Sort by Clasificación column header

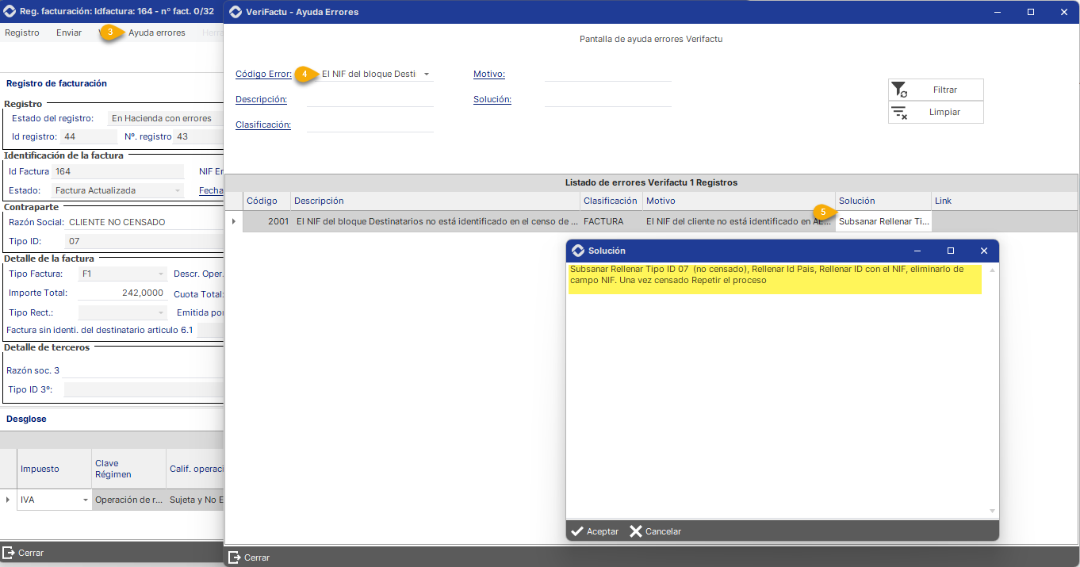click(x=611, y=201)
